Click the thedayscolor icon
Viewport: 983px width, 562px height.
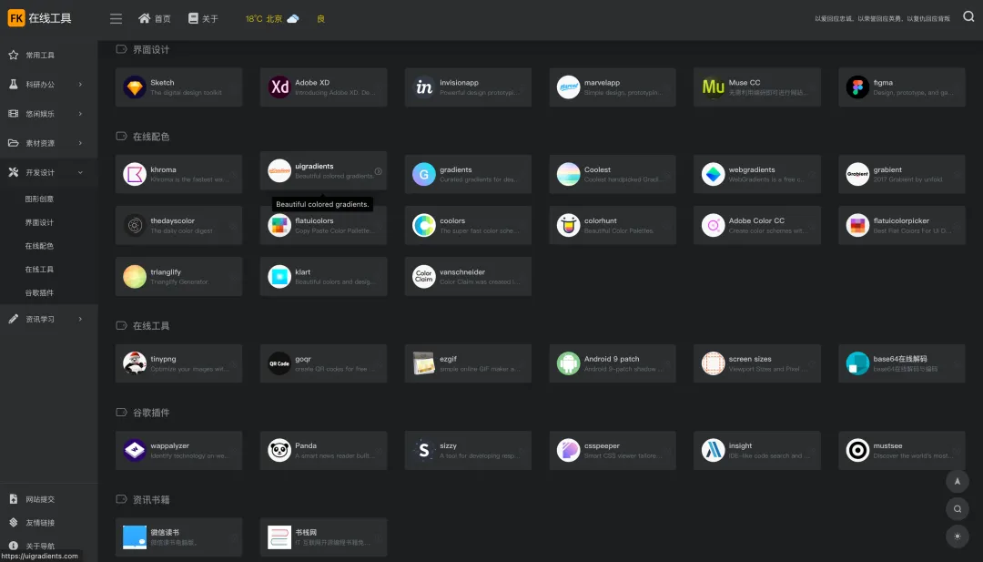coord(135,225)
